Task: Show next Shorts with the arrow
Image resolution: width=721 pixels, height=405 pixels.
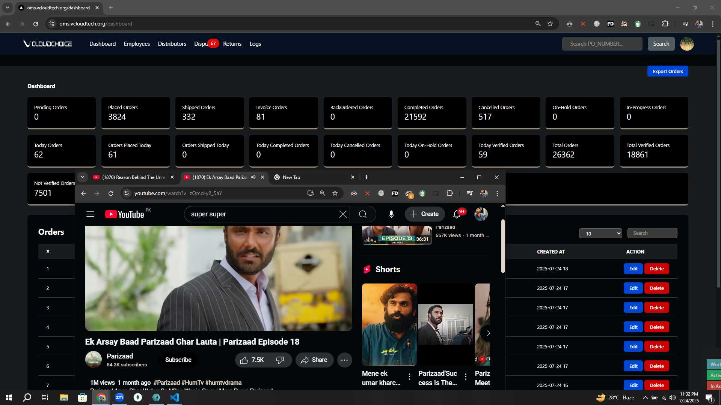Action: tap(488, 333)
